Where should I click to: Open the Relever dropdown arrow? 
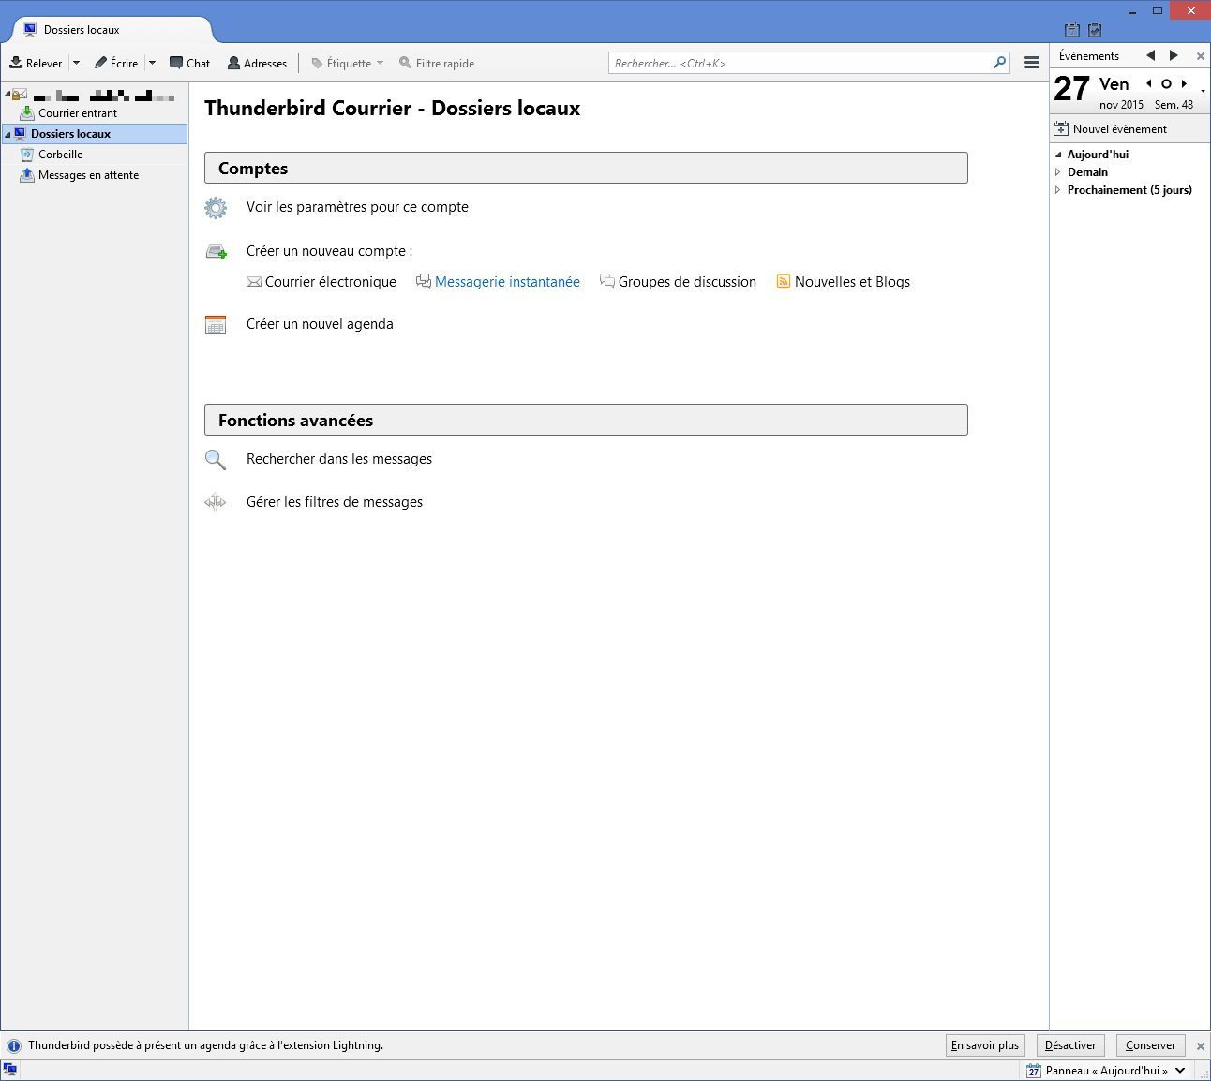[76, 64]
